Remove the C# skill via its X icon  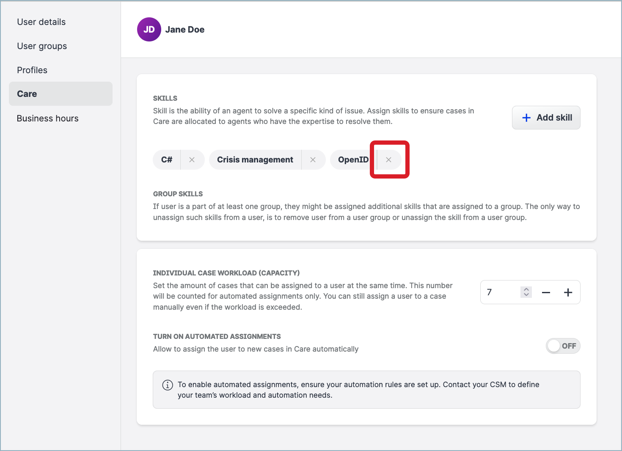point(192,159)
